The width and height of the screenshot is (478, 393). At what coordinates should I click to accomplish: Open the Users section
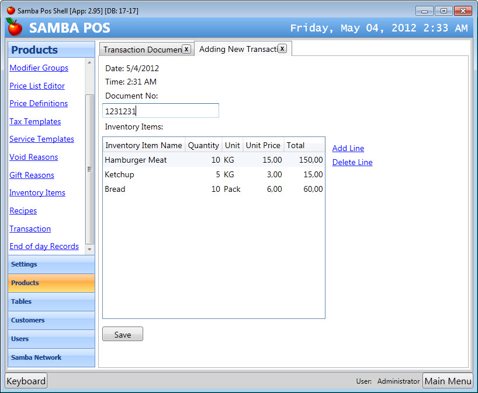[51, 339]
